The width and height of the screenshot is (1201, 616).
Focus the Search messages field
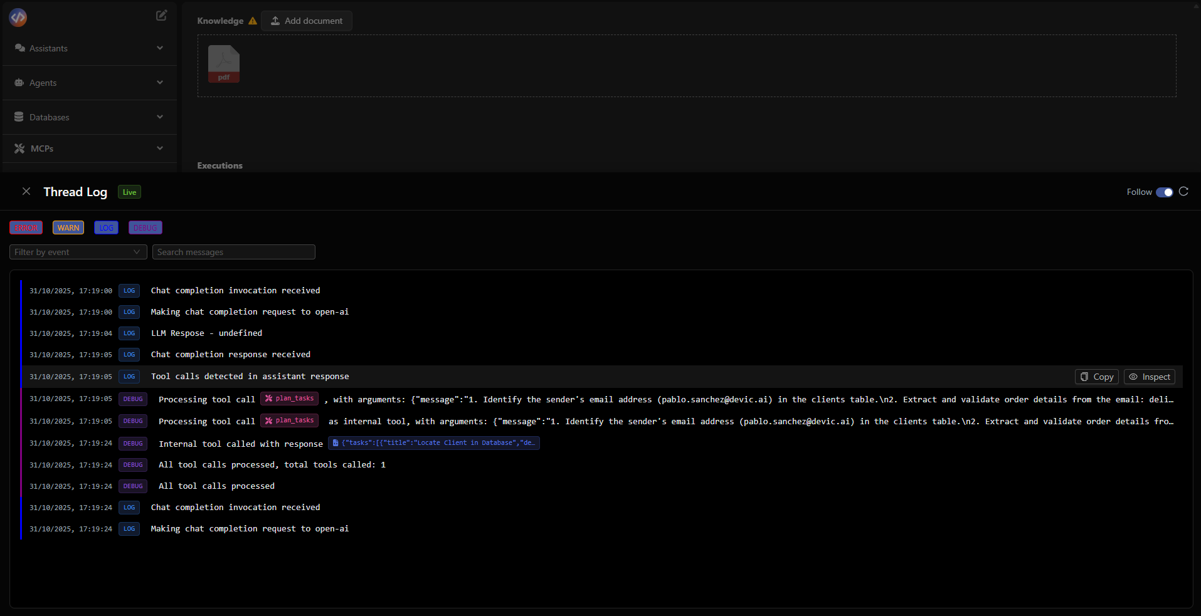[x=234, y=252]
